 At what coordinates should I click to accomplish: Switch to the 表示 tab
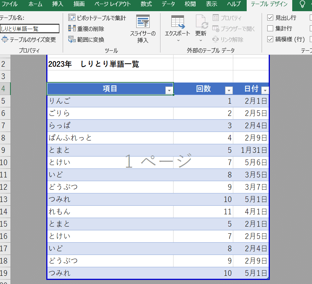pos(211,4)
